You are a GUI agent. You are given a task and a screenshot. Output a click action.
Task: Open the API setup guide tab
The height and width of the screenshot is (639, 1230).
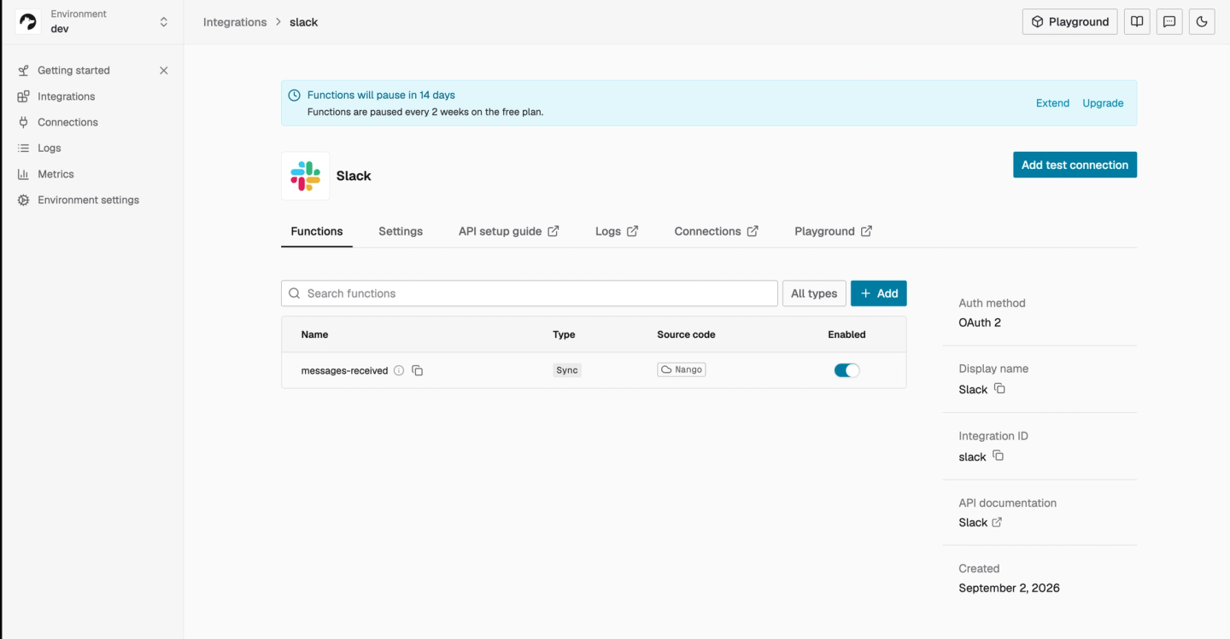[x=508, y=231]
